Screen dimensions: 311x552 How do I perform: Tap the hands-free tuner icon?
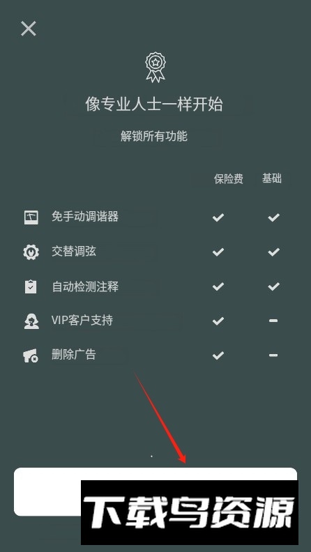(x=31, y=217)
